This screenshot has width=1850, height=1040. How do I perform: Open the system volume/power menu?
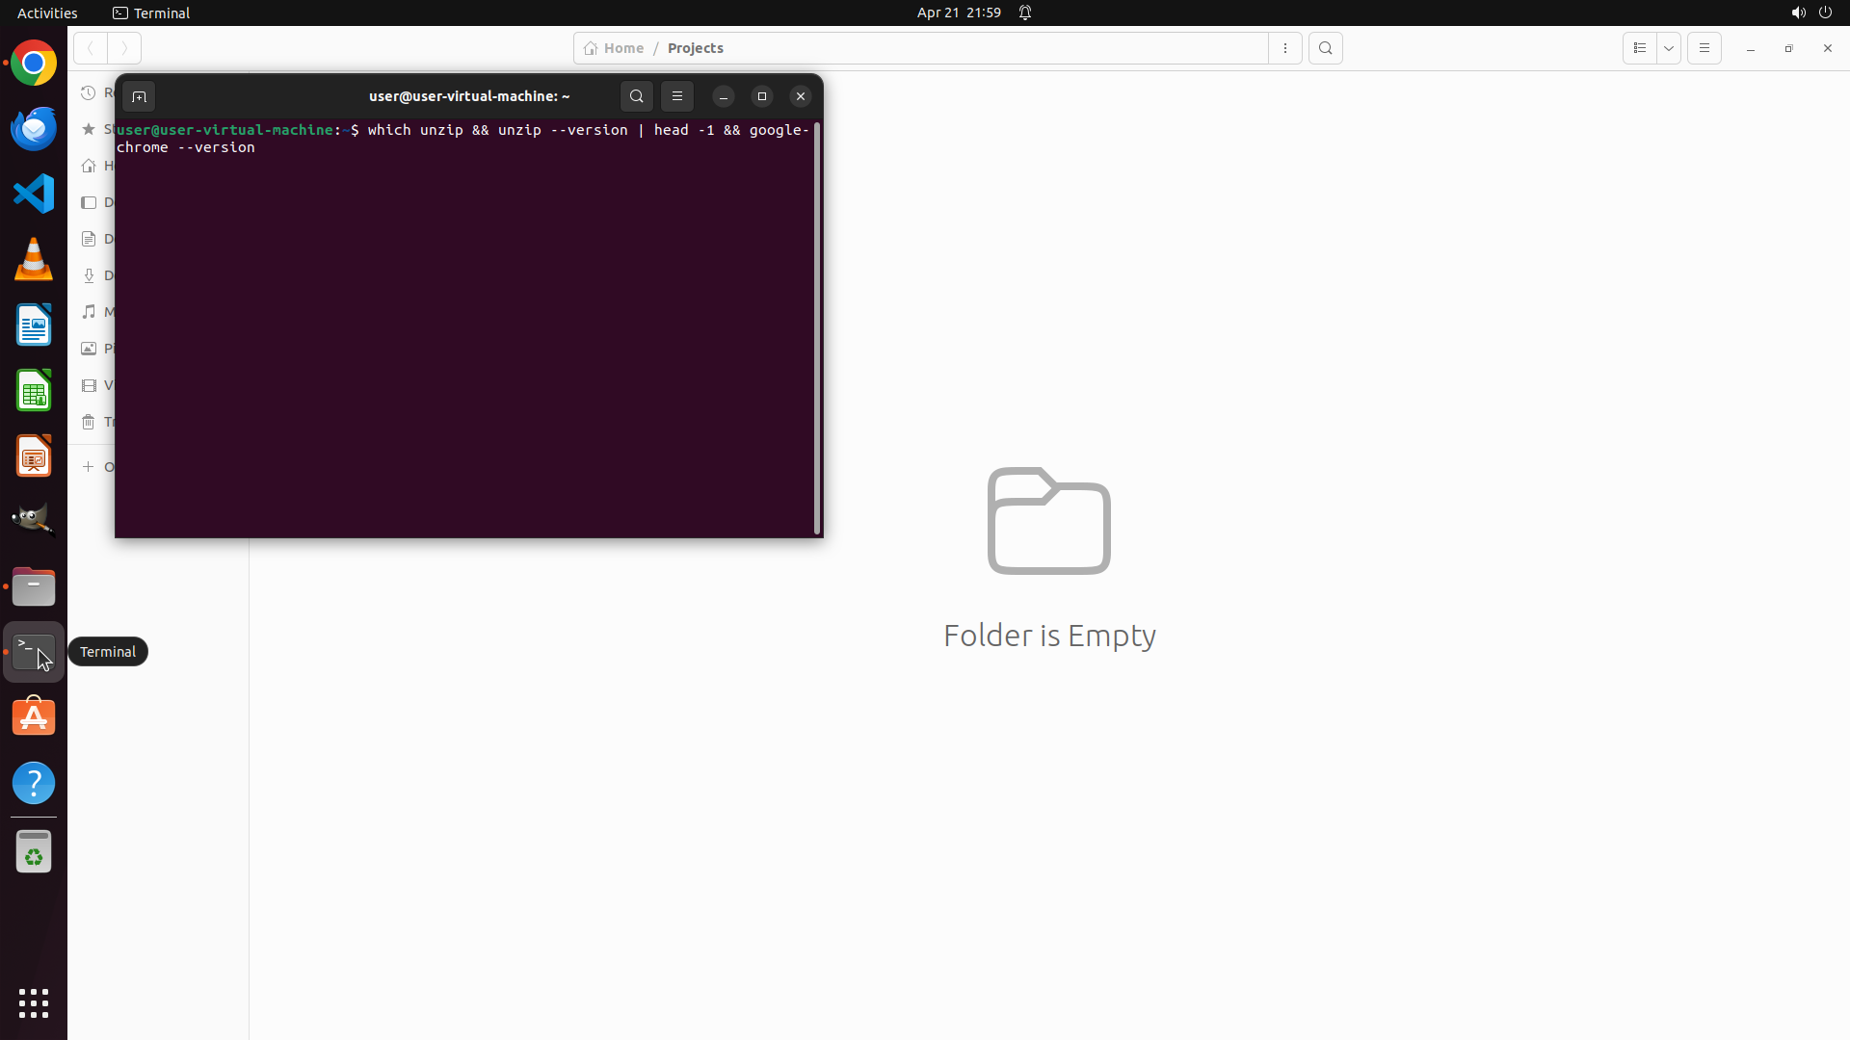click(1810, 13)
